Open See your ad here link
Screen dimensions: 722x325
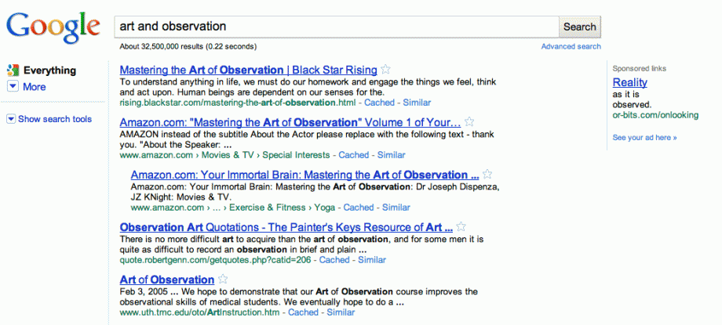coord(644,138)
